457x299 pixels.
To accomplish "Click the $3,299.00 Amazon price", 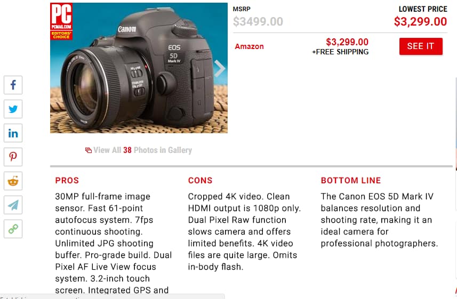I will 347,42.
